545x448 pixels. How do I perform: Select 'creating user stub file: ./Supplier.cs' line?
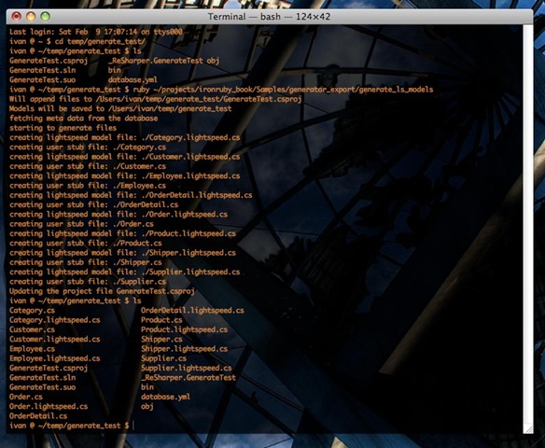[x=88, y=282]
